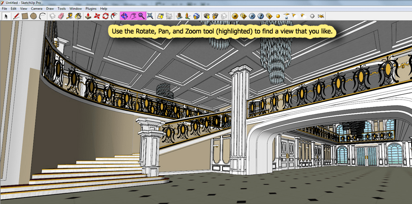Open the Camera menu
Screen dimensions: 412x204
tap(36, 9)
